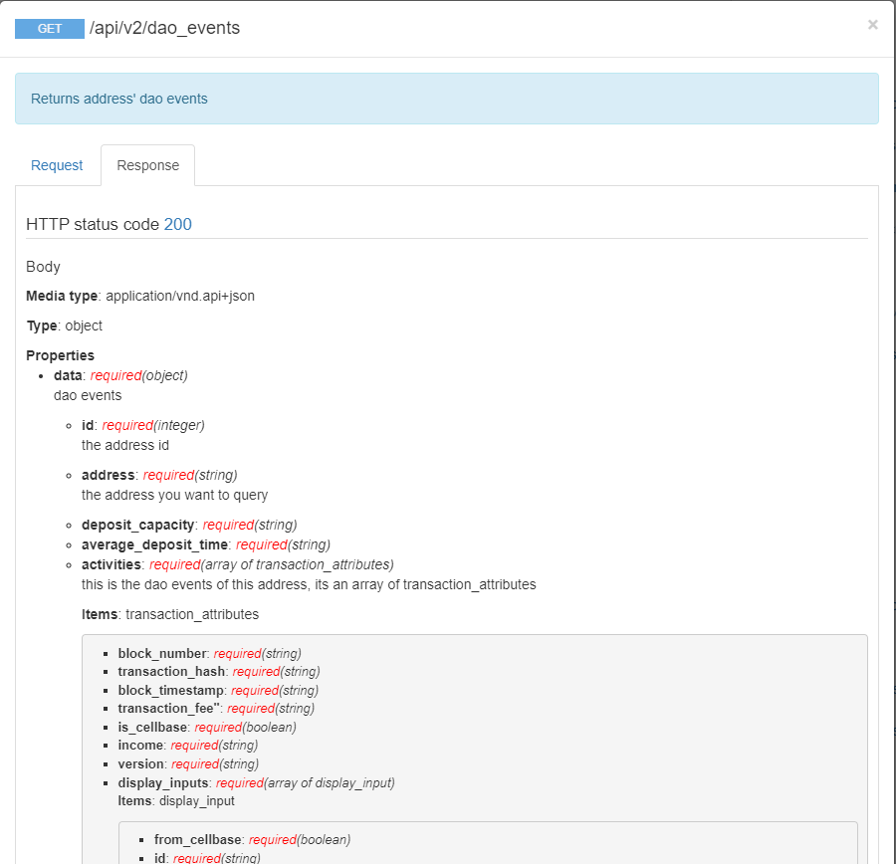Switch to the Request tab
The width and height of the screenshot is (896, 864).
coord(57,165)
